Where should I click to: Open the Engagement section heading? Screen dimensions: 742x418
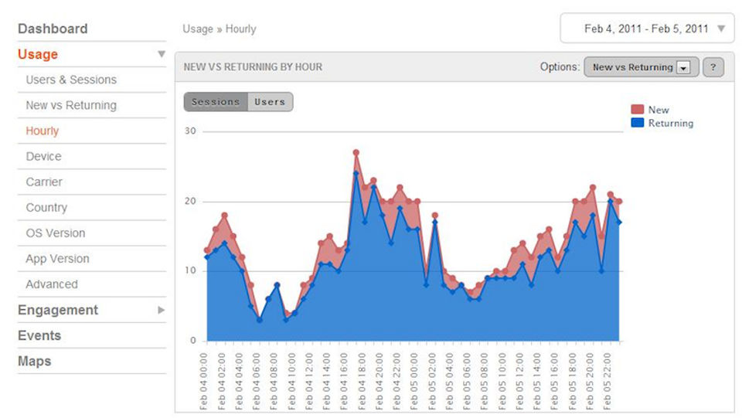pos(58,310)
